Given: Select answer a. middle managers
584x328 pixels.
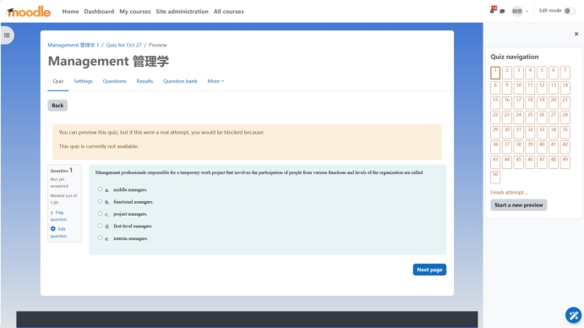Looking at the screenshot, I should tap(101, 189).
